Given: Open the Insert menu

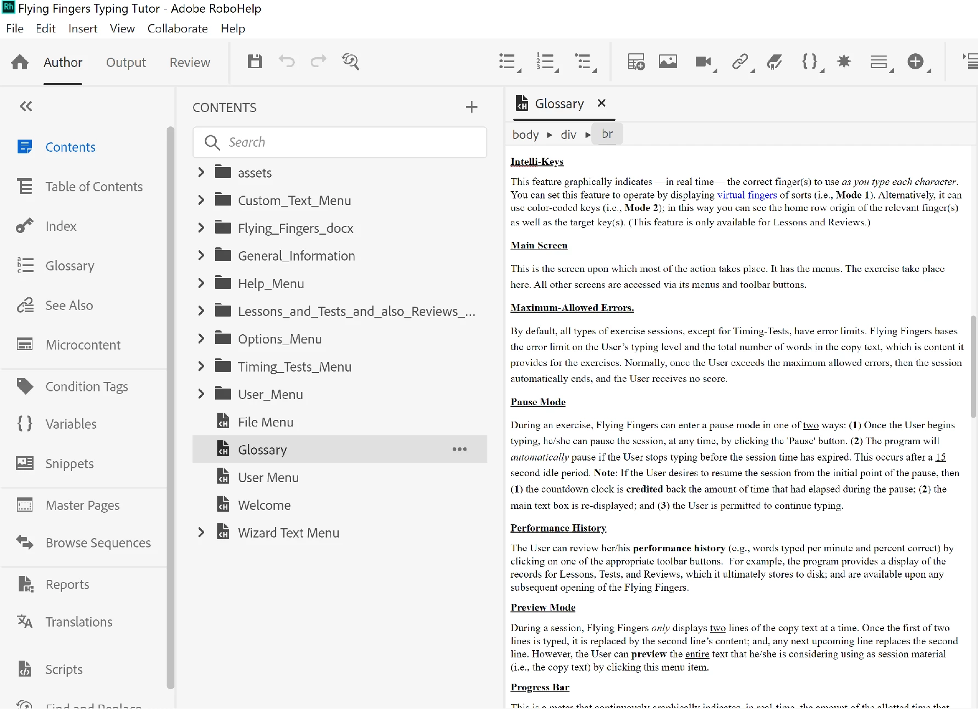Looking at the screenshot, I should [x=83, y=29].
